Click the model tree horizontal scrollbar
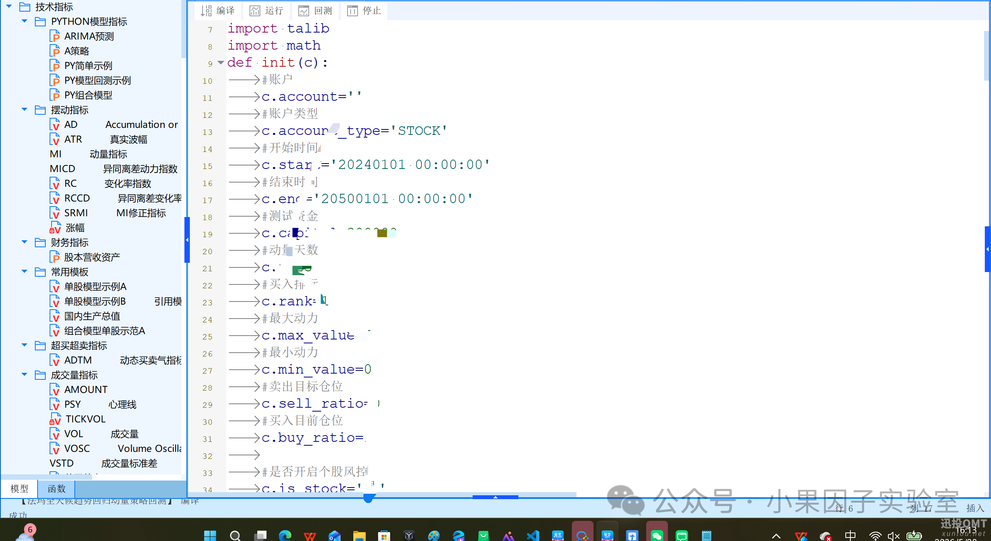Viewport: 991px width, 541px height. (x=46, y=477)
